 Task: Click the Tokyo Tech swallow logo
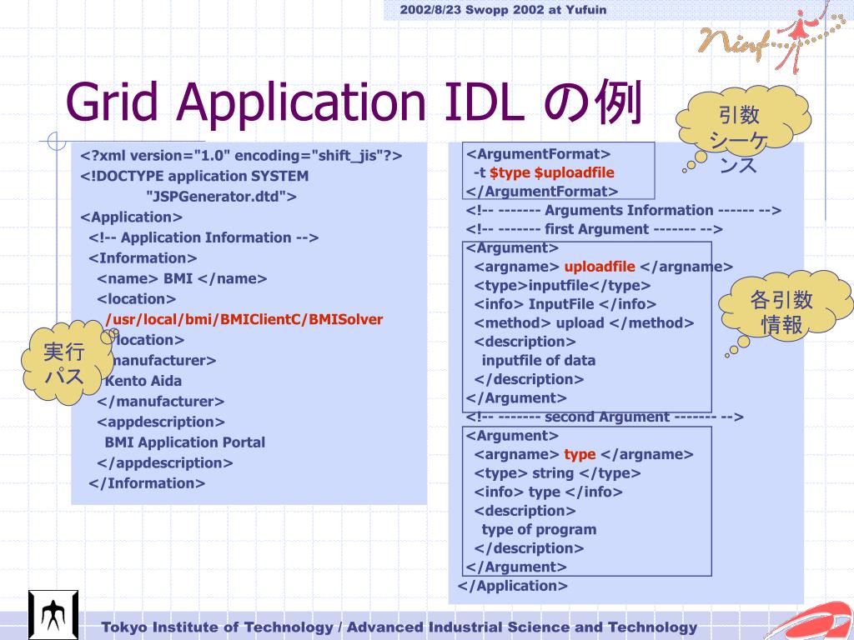(x=53, y=614)
